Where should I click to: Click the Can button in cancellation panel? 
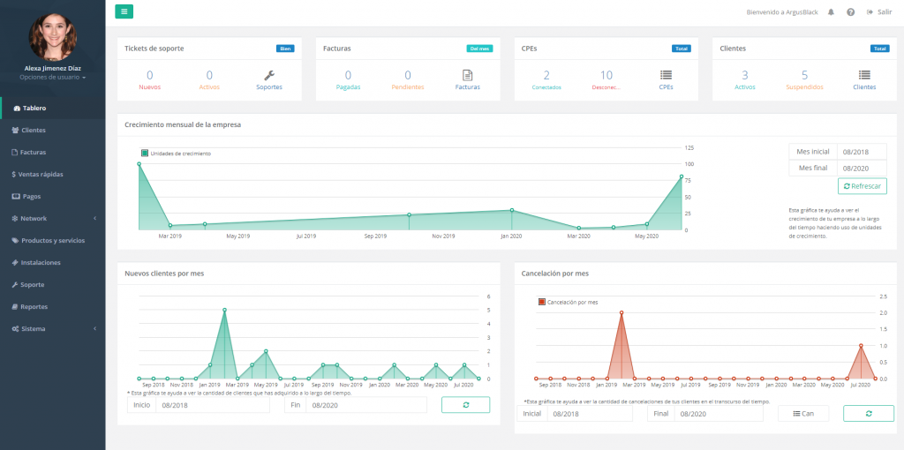(803, 413)
